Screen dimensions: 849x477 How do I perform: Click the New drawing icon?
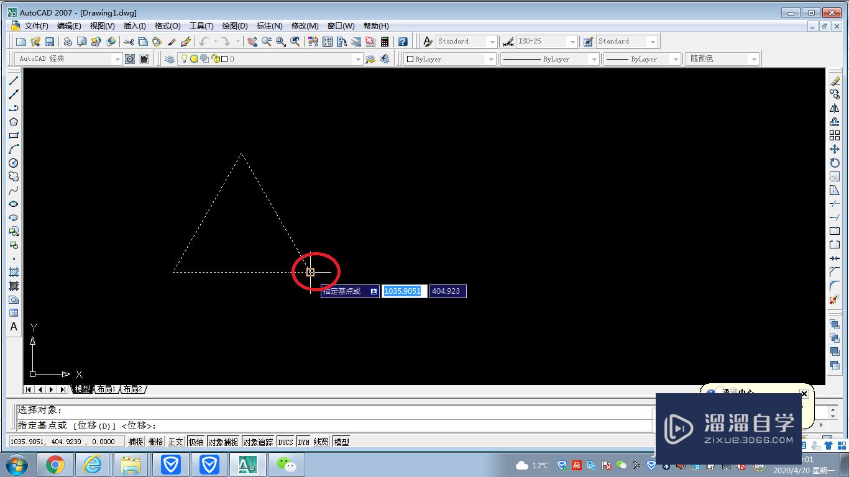tap(21, 42)
